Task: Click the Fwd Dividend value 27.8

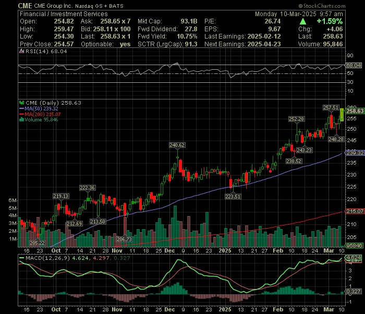Action: pyautogui.click(x=191, y=29)
